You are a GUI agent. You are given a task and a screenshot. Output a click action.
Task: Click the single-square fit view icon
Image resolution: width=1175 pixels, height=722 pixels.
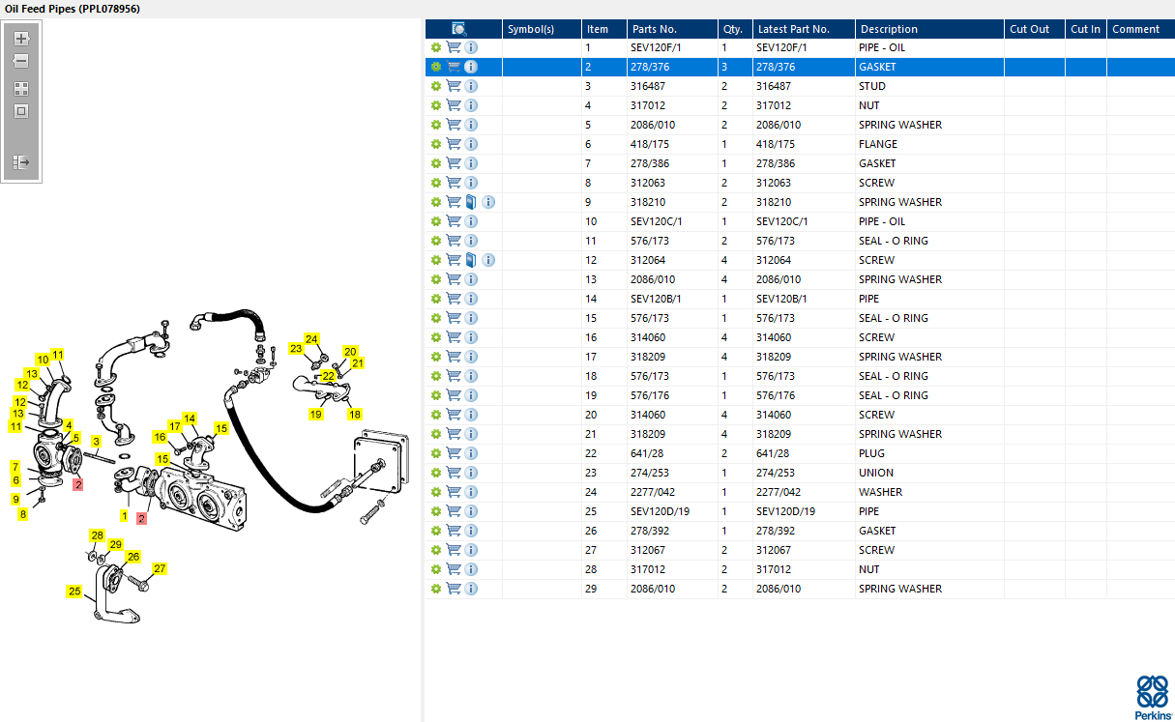tap(21, 111)
